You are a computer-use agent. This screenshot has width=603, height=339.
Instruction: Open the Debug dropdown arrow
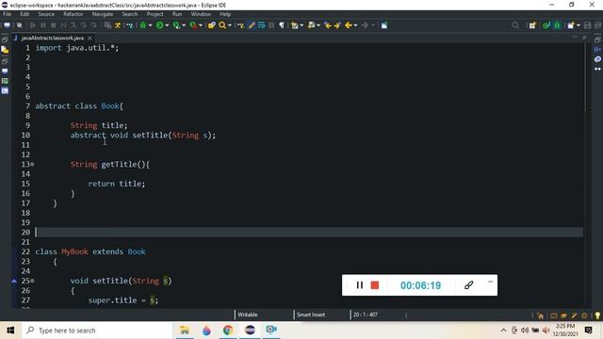pyautogui.click(x=150, y=25)
